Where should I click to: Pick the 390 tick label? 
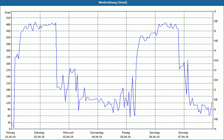click(8, 44)
